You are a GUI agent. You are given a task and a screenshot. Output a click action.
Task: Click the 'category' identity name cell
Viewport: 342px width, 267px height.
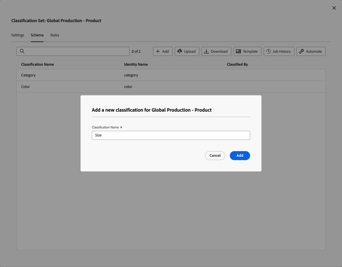131,75
